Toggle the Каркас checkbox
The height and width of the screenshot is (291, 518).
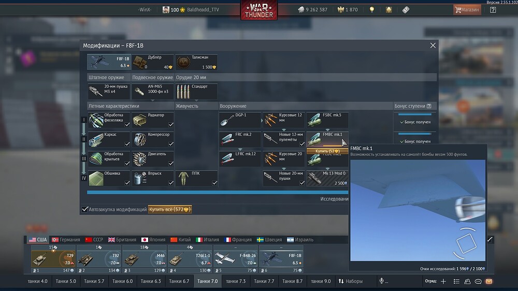coord(127,144)
